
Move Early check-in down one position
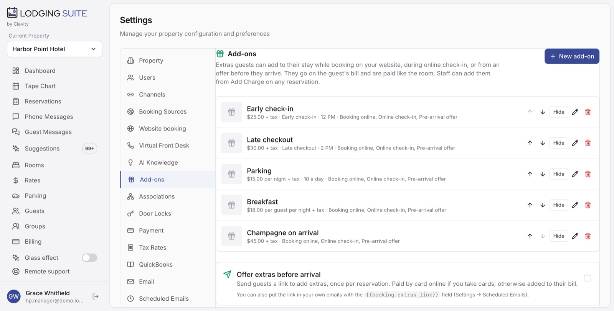pos(543,112)
